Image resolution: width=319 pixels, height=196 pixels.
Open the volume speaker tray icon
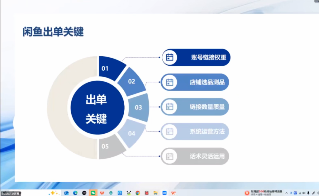304,193
